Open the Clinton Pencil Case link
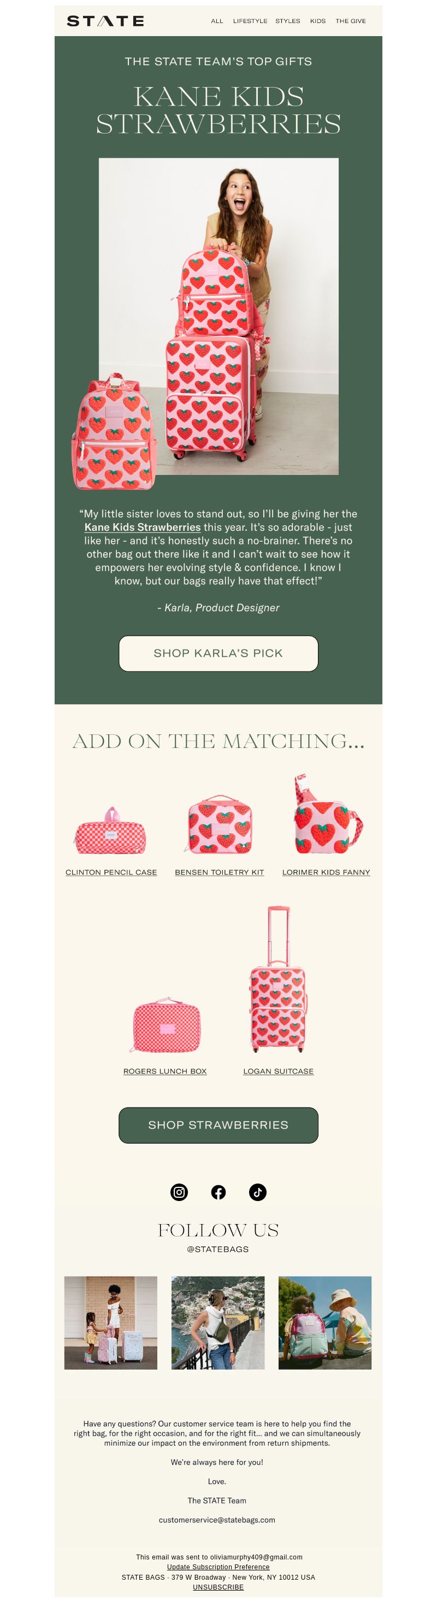This screenshot has width=437, height=1618. tap(111, 872)
